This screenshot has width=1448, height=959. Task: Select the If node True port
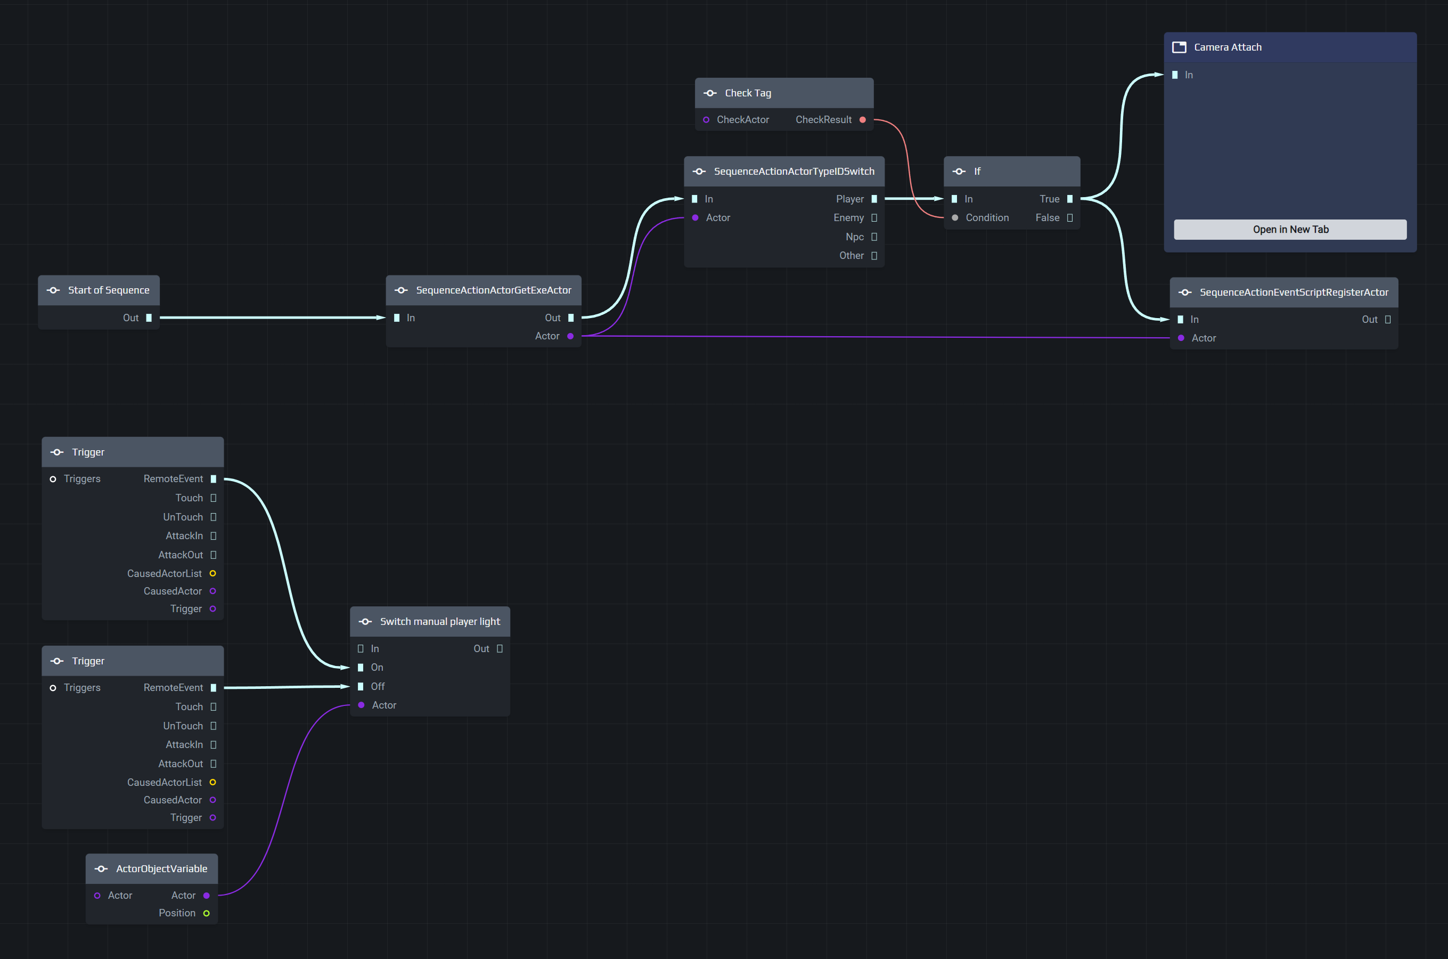(1070, 199)
